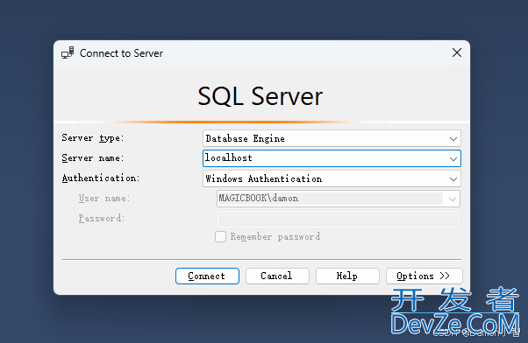Click the Connect button
Screen dimensions: 528x343
click(207, 276)
